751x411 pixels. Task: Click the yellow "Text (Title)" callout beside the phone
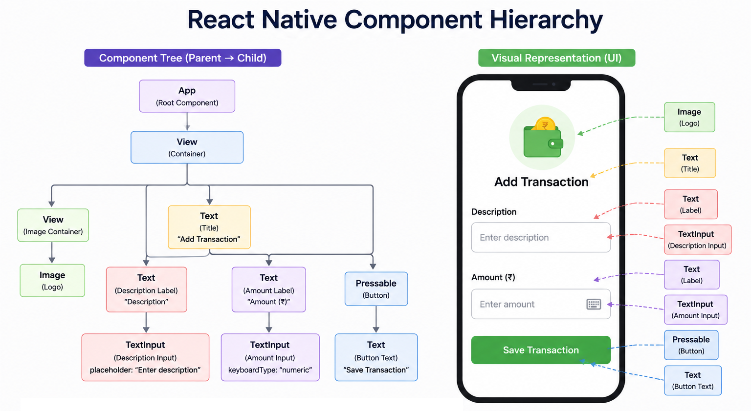[690, 163]
